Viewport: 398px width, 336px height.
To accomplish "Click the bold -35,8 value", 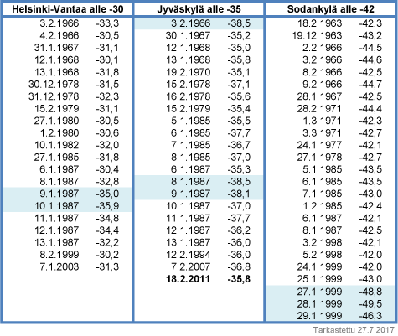I will point(239,279).
